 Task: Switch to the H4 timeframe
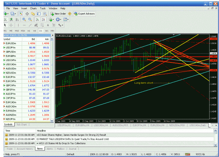point(35,31)
